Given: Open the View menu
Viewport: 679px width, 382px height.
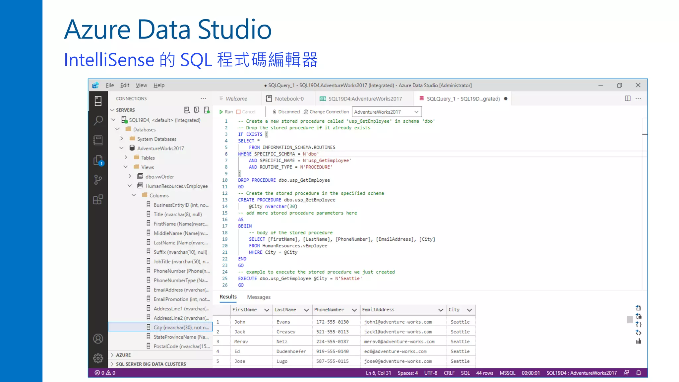Looking at the screenshot, I should coord(141,85).
